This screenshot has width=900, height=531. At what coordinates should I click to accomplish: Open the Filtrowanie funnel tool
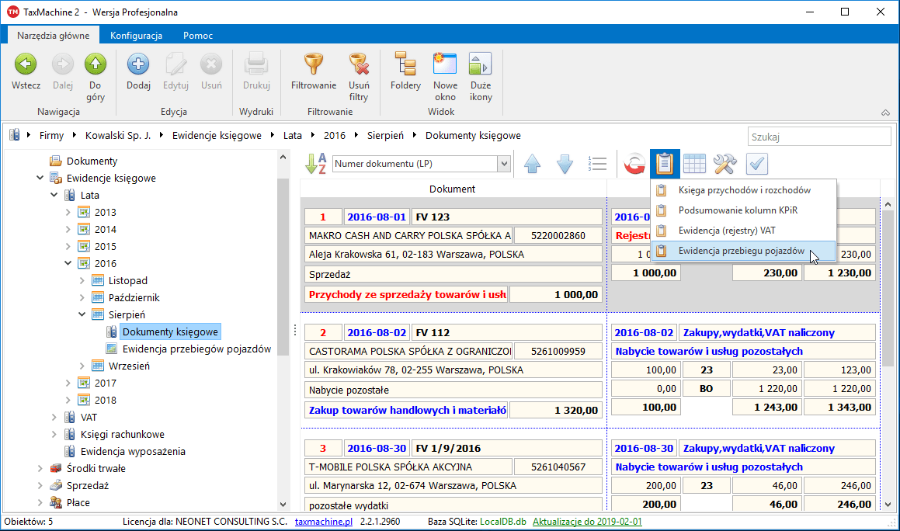click(313, 64)
